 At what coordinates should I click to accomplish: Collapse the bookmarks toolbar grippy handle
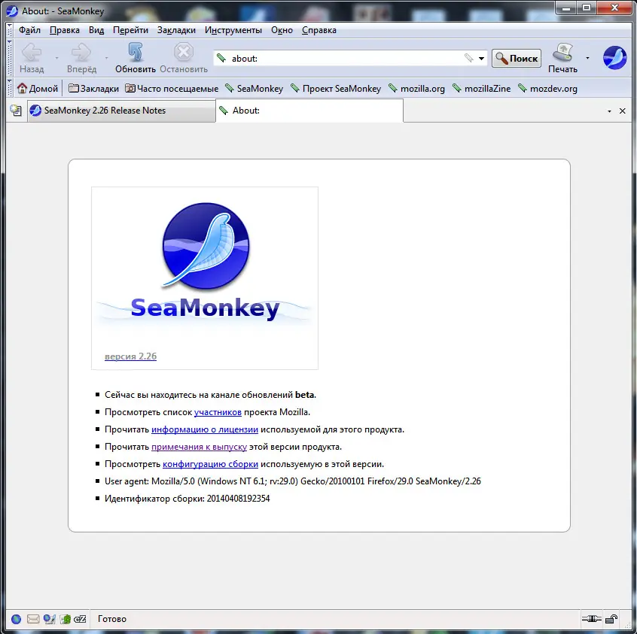click(x=10, y=88)
